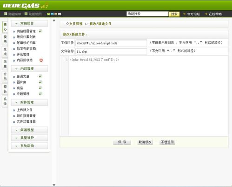Open 所有档案列表 menu item
This screenshot has height=187, width=232.
pos(26,37)
